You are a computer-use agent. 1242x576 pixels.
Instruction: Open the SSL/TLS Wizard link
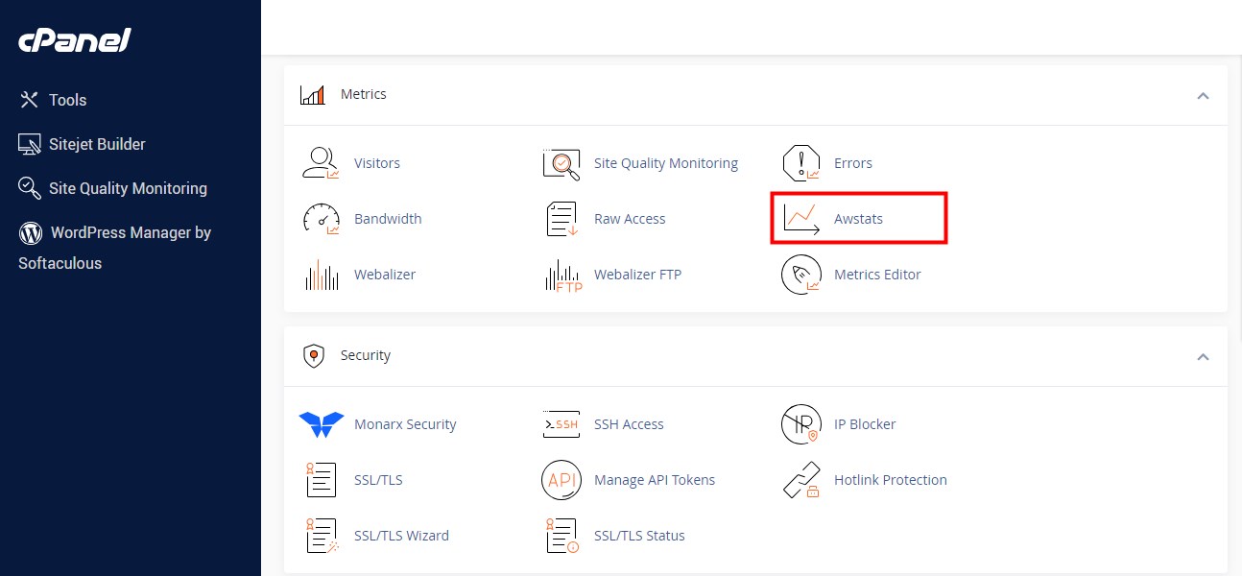(x=401, y=536)
